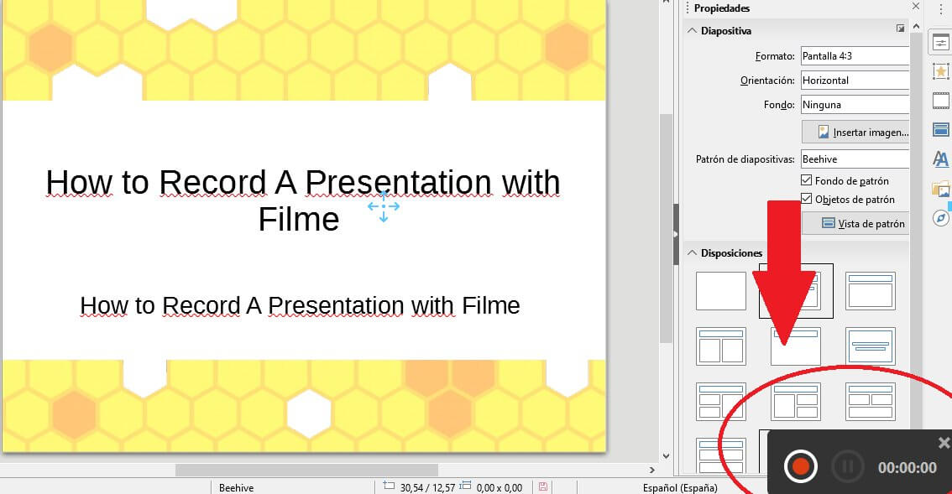
Task: Click the Vista de patrón button
Action: click(855, 223)
